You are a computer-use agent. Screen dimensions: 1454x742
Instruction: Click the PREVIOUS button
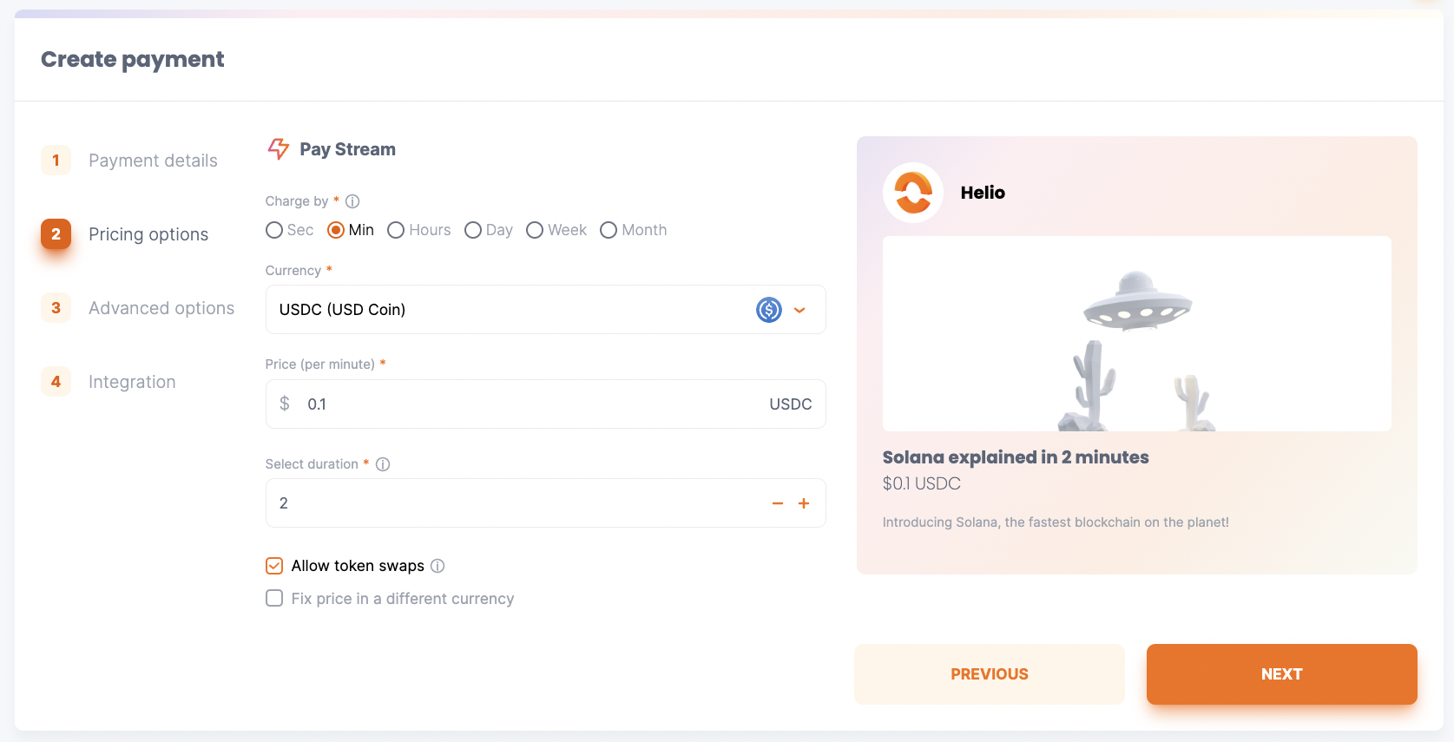pyautogui.click(x=989, y=674)
